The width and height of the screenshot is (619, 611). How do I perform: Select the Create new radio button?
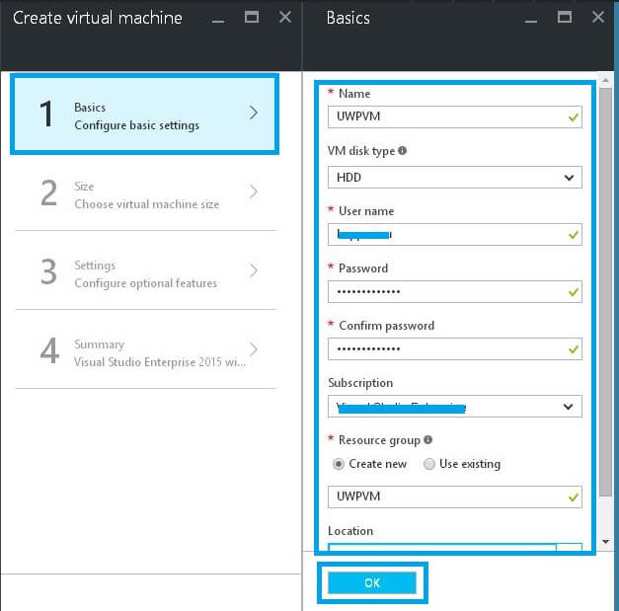(339, 464)
